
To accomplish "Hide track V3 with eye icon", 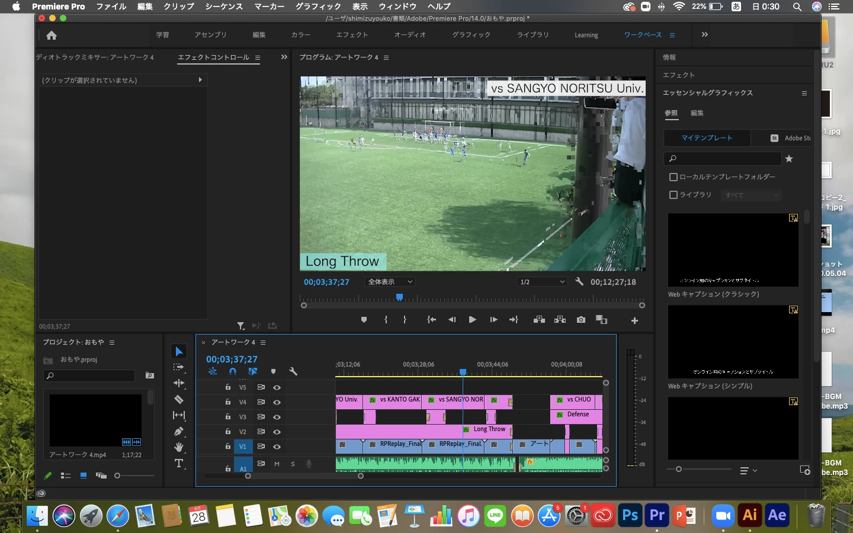I will coord(277,417).
